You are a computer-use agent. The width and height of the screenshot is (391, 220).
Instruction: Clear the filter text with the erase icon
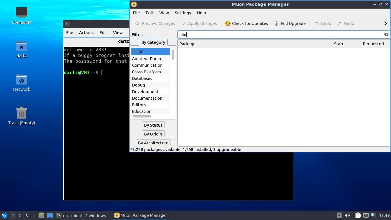(x=386, y=34)
